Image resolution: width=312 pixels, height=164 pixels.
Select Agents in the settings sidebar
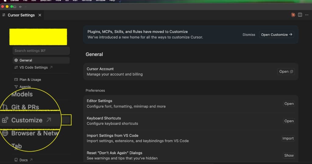25,87
